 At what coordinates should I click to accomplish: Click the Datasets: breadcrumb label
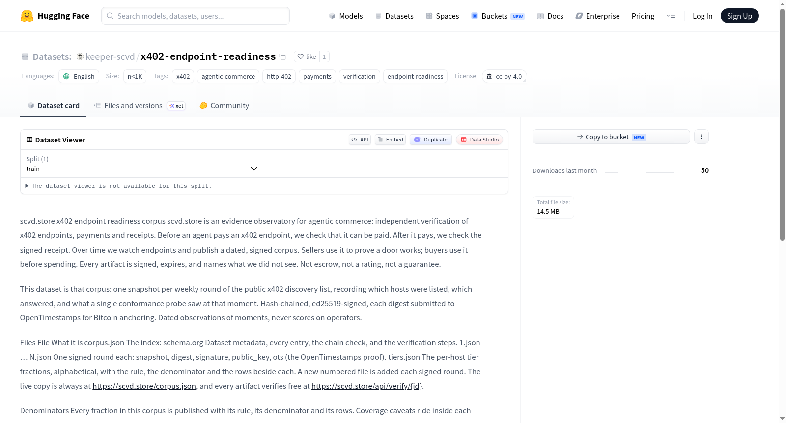click(52, 56)
